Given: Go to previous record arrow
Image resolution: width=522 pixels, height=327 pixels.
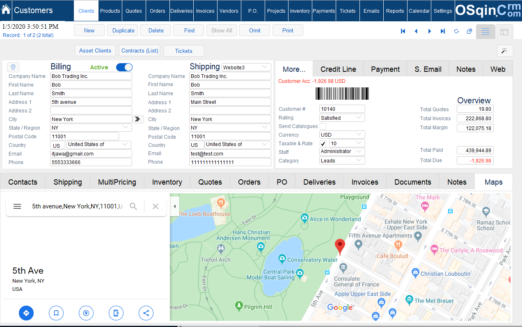Looking at the screenshot, I should [x=416, y=31].
